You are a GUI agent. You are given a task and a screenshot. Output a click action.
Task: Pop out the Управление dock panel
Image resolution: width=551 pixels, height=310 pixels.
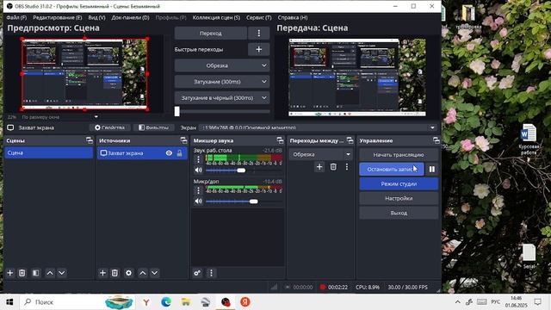point(436,140)
